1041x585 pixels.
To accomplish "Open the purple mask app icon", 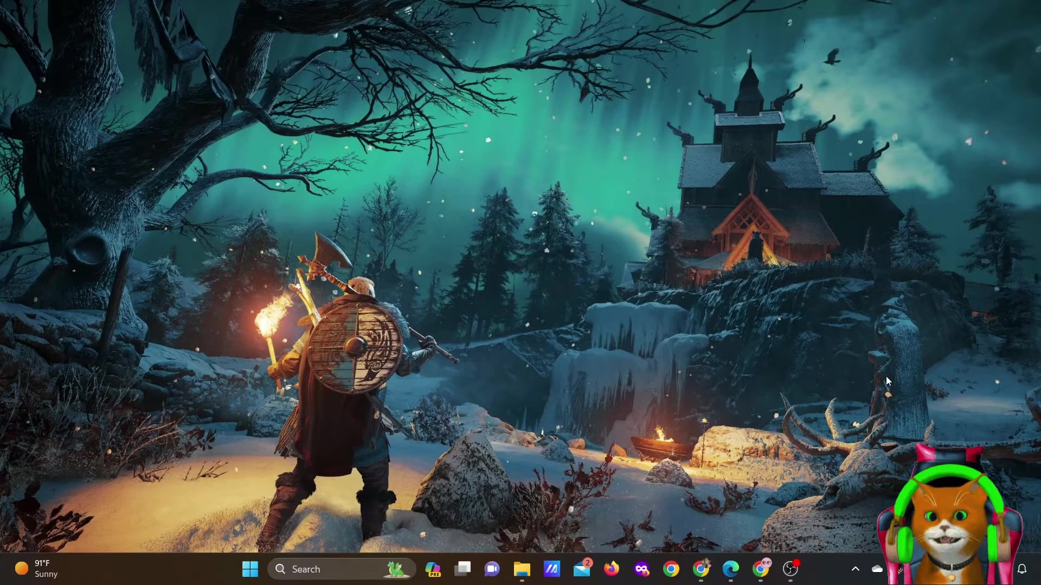I will [x=641, y=569].
